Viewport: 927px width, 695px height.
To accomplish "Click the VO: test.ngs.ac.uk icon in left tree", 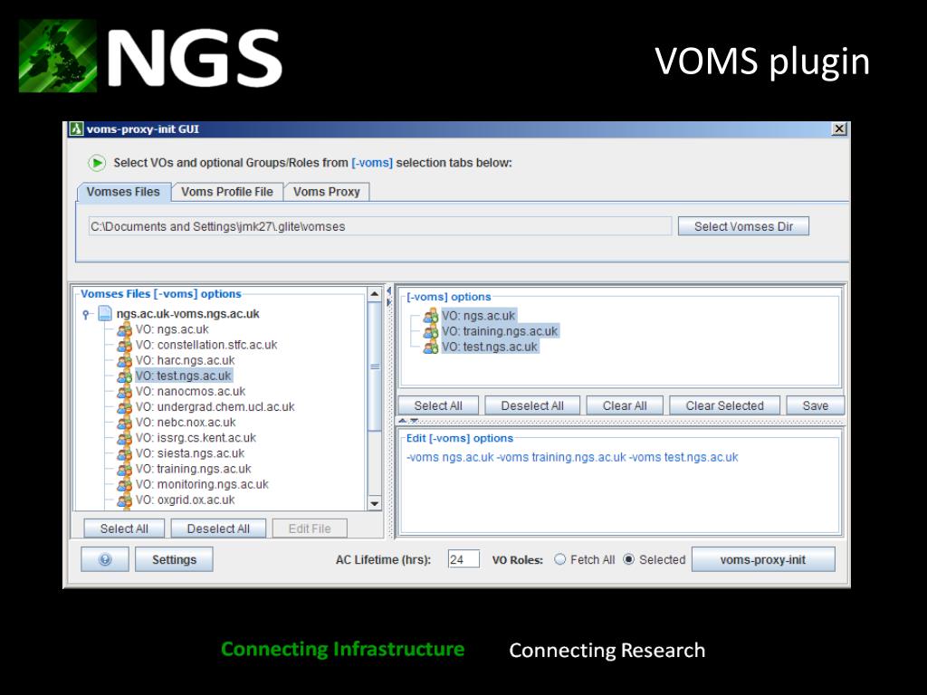I will (124, 376).
